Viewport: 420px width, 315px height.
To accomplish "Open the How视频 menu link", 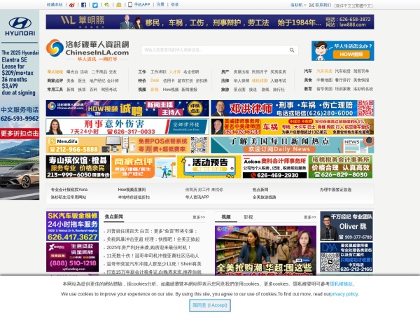I will click(x=171, y=90).
